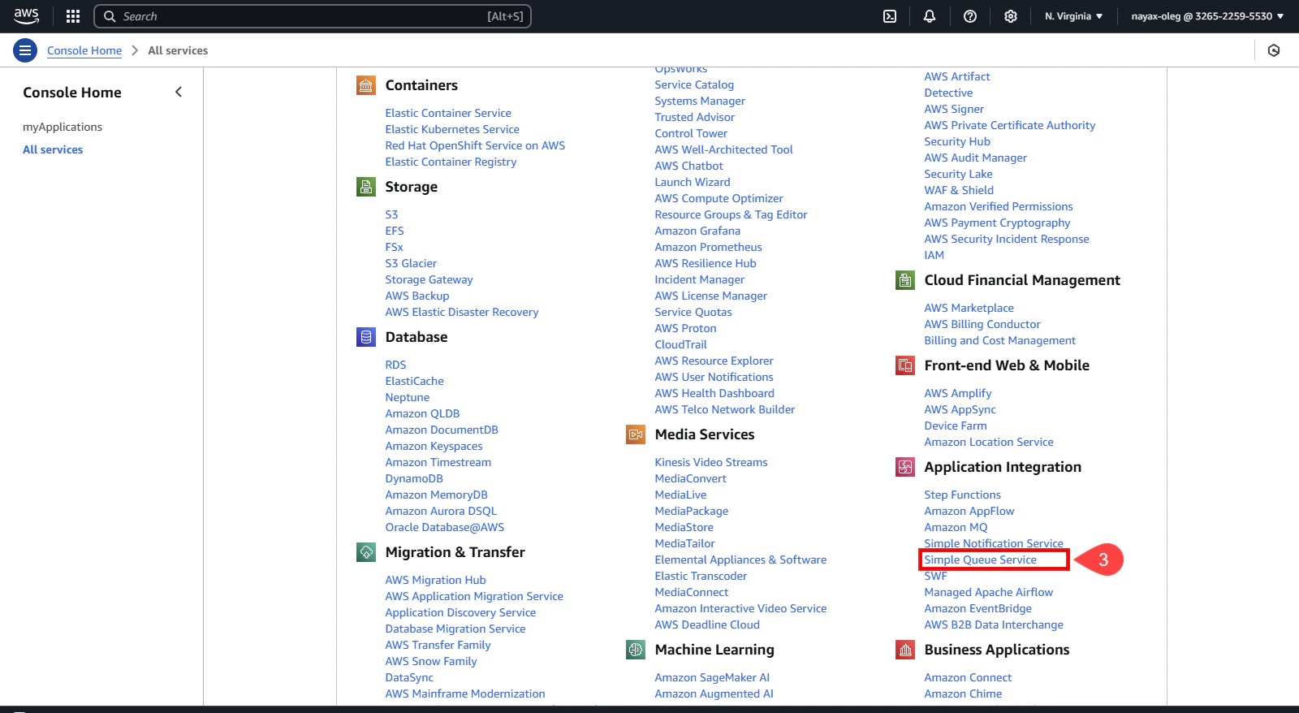1299x713 pixels.
Task: Open the CloudTrail service link
Action: click(680, 344)
